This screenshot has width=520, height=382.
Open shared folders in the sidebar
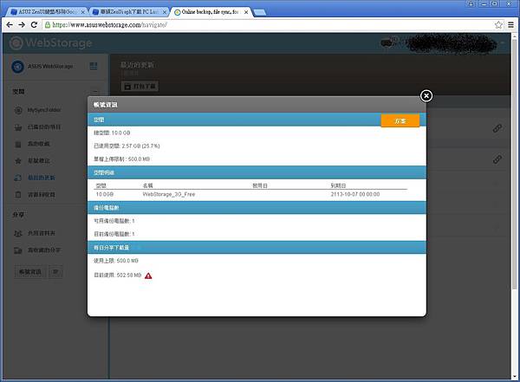(41, 234)
